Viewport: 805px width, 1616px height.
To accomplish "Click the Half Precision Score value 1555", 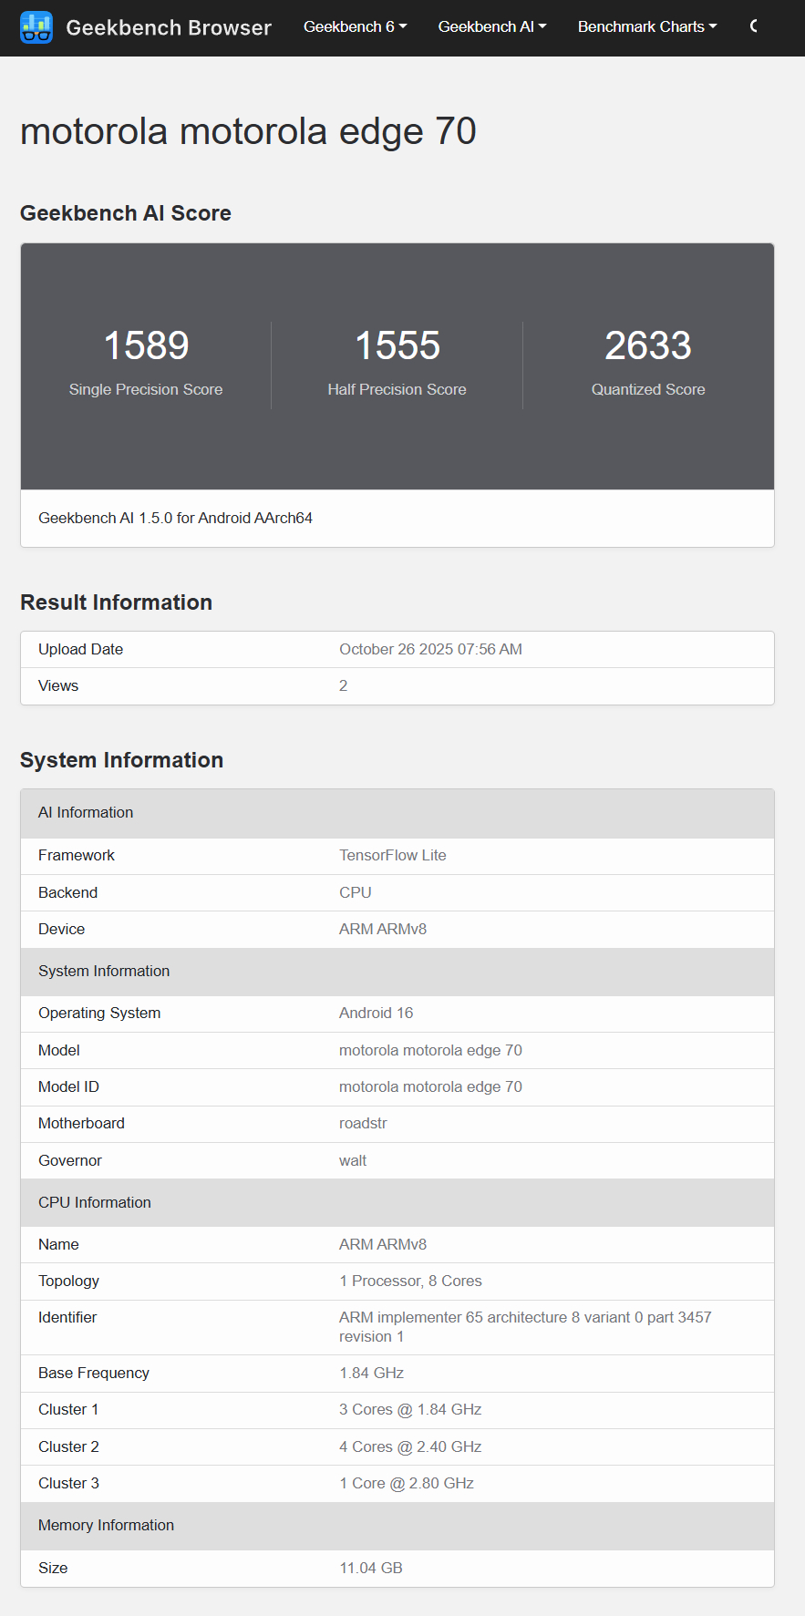I will click(x=397, y=345).
